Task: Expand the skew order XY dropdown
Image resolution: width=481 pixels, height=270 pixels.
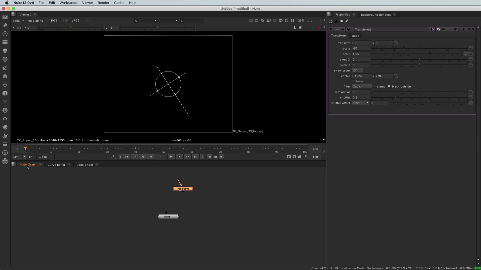Action: point(357,70)
